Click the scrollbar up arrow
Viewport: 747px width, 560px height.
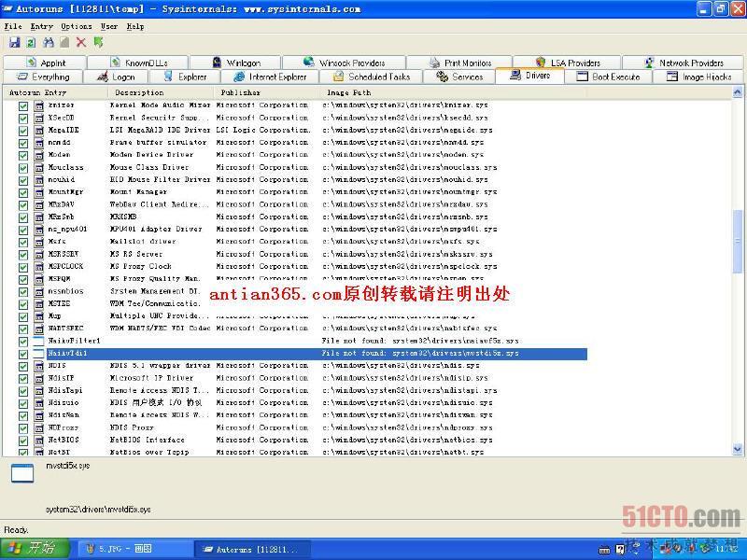[737, 92]
